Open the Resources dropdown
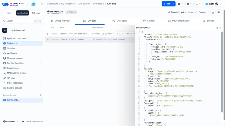Viewport: 225px width, 126px height. (x=11, y=122)
